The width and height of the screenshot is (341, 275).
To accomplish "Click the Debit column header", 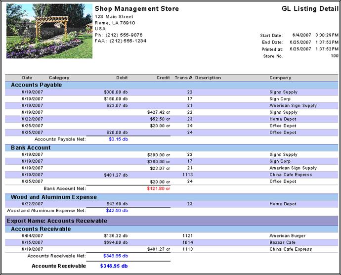I will [122, 78].
